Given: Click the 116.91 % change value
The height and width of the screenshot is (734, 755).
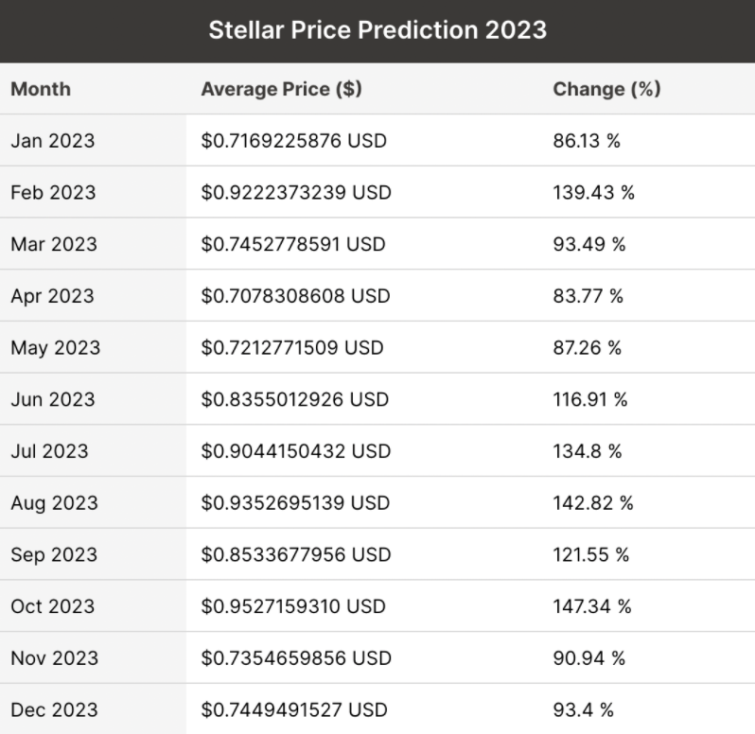Looking at the screenshot, I should pos(590,399).
